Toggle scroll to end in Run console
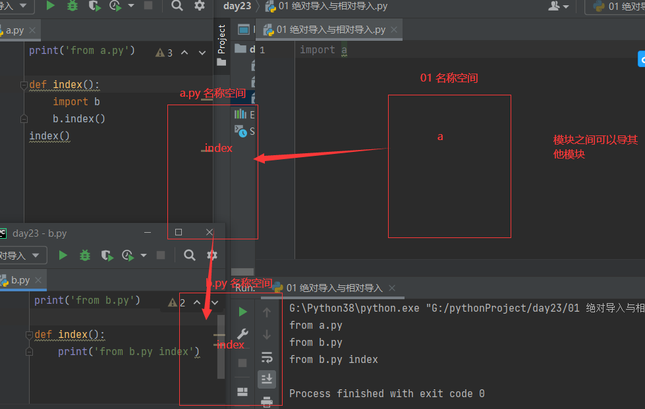 pyautogui.click(x=267, y=379)
